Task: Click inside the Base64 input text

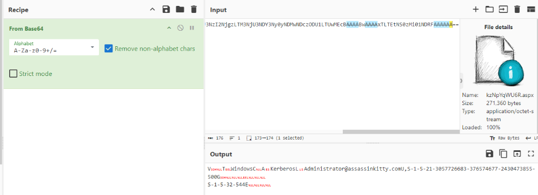Action: pos(331,24)
